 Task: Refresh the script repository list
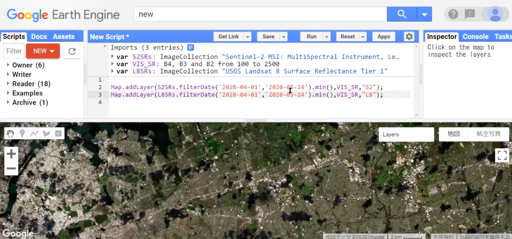(72, 51)
